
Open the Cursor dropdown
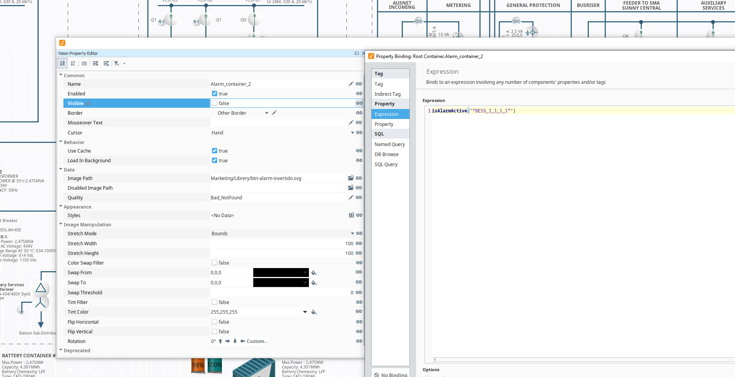352,132
